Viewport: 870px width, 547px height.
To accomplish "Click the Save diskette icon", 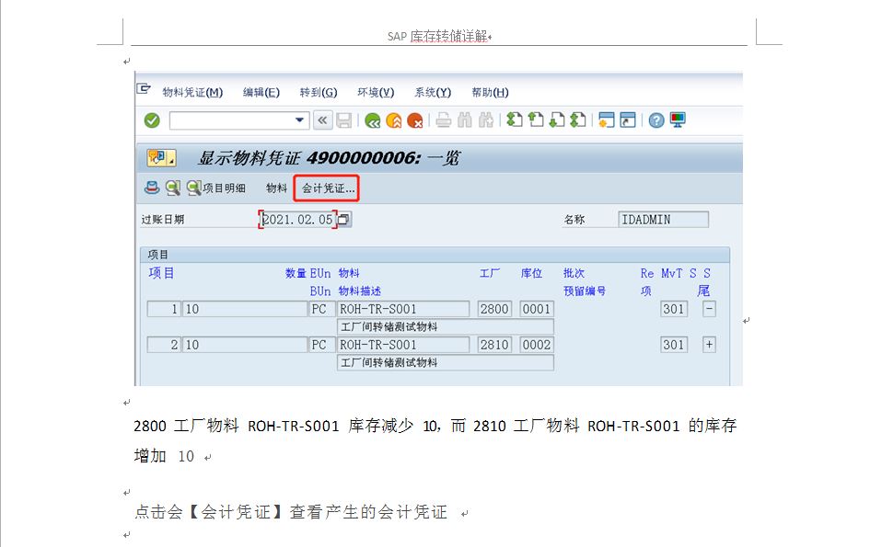I will [344, 120].
